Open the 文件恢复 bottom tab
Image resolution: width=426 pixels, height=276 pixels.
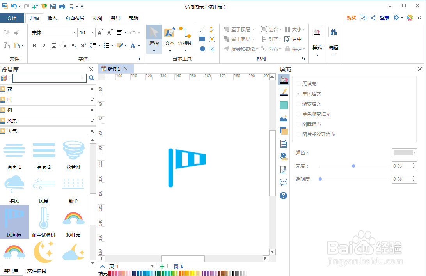(37, 271)
